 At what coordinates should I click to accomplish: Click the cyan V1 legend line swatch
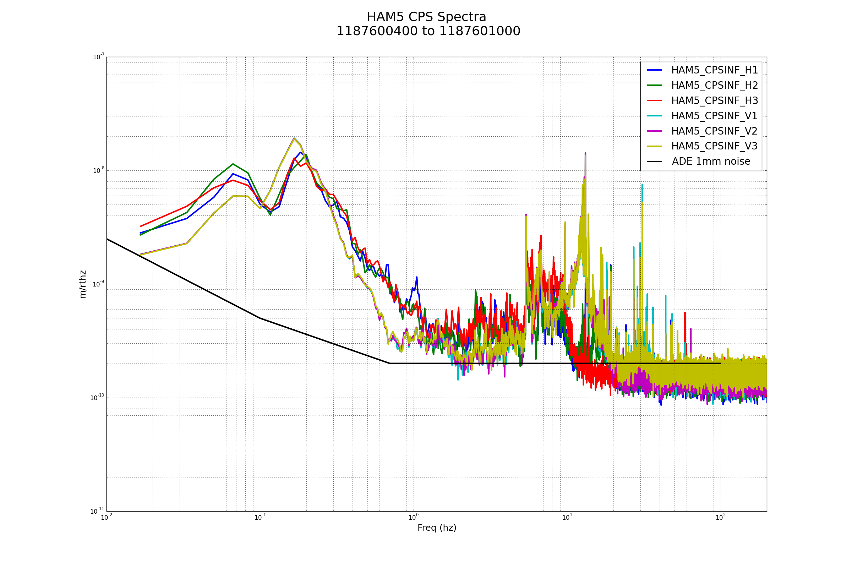[654, 116]
